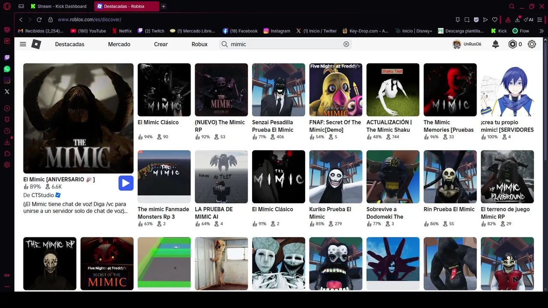Open sidebar History clock icon
The width and height of the screenshot is (548, 308).
point(7,131)
